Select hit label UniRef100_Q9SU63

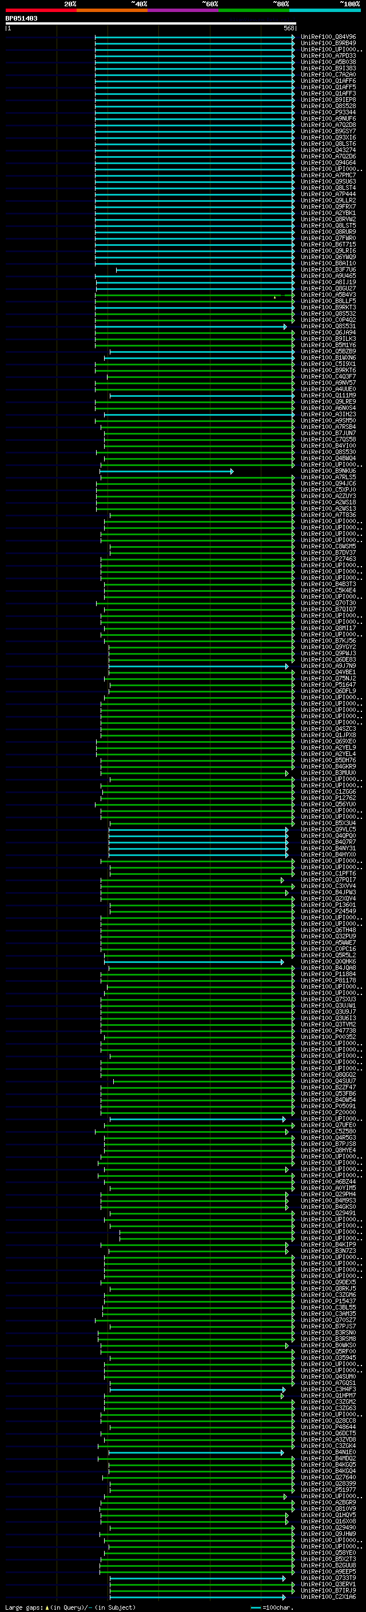click(328, 181)
